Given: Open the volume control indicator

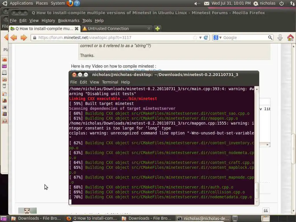Looking at the screenshot, I should 197,3.
